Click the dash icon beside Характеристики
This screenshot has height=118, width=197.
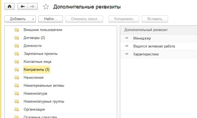(x=127, y=54)
